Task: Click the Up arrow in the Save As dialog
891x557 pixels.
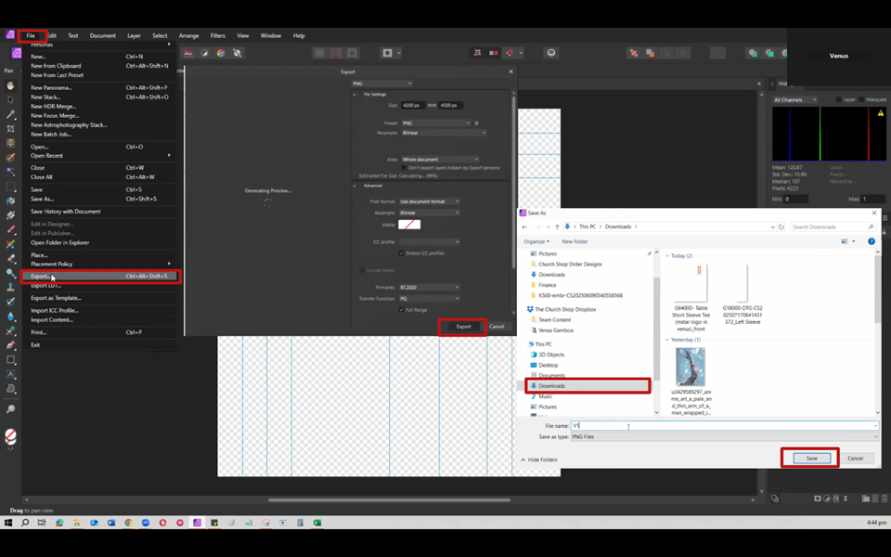Action: tap(555, 227)
